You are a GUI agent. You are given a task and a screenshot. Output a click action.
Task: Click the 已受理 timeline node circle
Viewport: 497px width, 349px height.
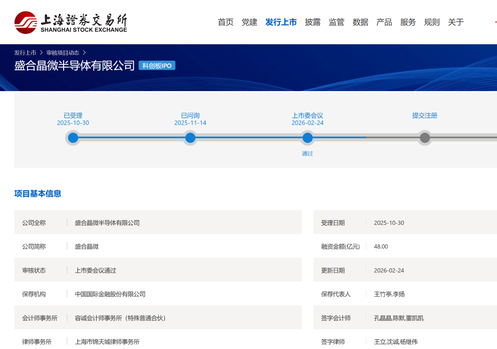click(73, 138)
